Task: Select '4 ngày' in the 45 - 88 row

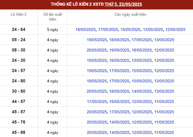Action: [x=53, y=133]
